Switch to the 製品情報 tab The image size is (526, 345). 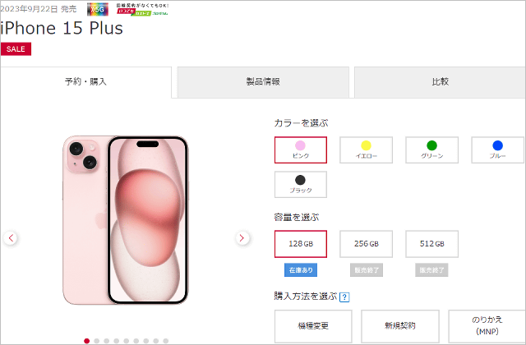[x=263, y=82]
